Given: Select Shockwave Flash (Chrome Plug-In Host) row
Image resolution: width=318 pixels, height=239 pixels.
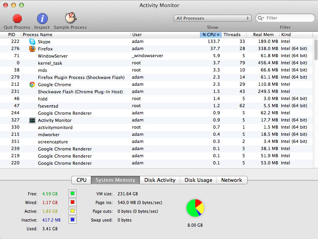Looking at the screenshot, I should click(156, 92).
